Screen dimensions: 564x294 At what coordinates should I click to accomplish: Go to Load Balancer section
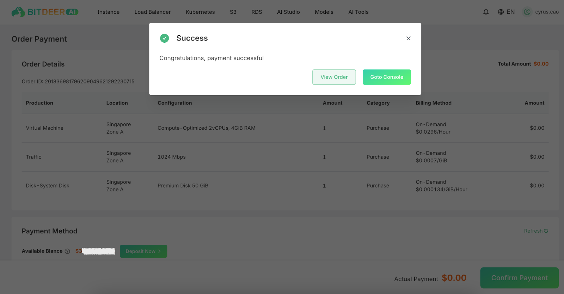pos(152,12)
